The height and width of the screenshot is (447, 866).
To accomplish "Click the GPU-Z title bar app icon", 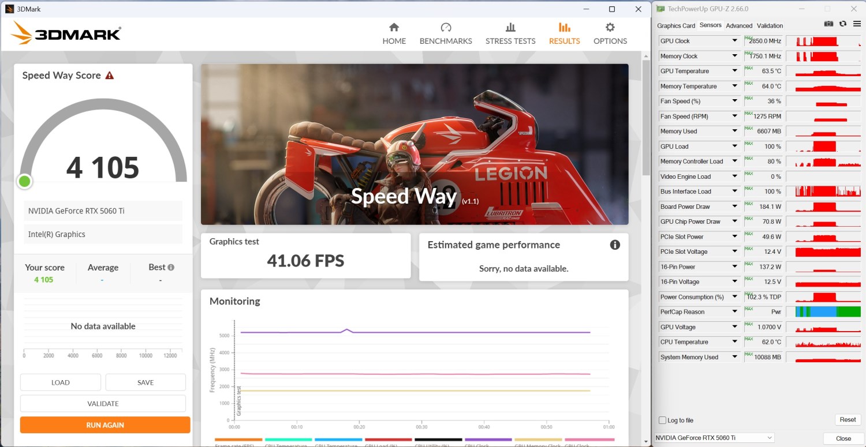I will coord(660,9).
